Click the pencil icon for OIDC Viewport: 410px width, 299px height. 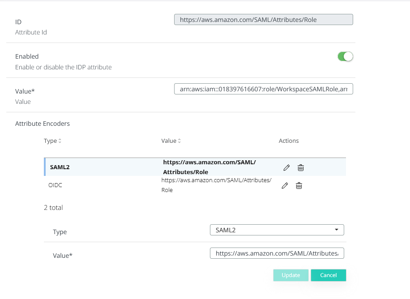285,185
